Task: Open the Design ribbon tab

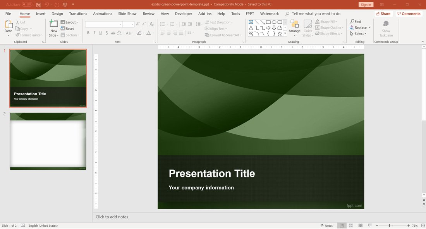Action: [57, 14]
